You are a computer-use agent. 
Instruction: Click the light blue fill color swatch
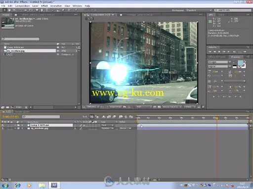[x=241, y=63]
